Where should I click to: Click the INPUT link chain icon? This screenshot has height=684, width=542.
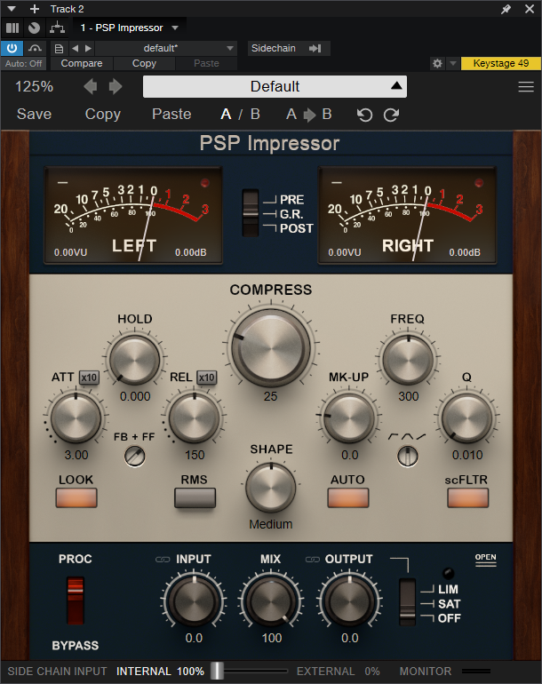coord(163,560)
